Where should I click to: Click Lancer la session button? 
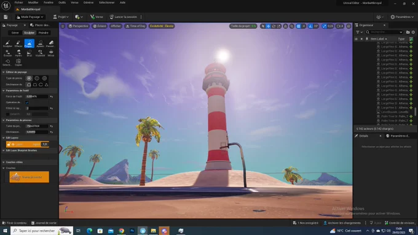123,17
